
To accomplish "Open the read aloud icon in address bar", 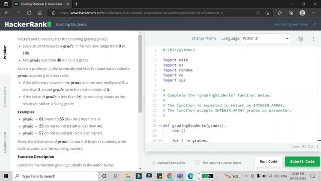I will click(258, 13).
